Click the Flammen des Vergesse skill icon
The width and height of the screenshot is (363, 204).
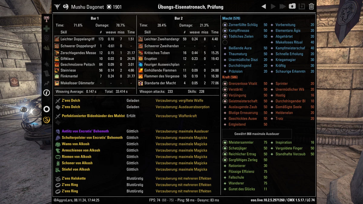click(141, 76)
